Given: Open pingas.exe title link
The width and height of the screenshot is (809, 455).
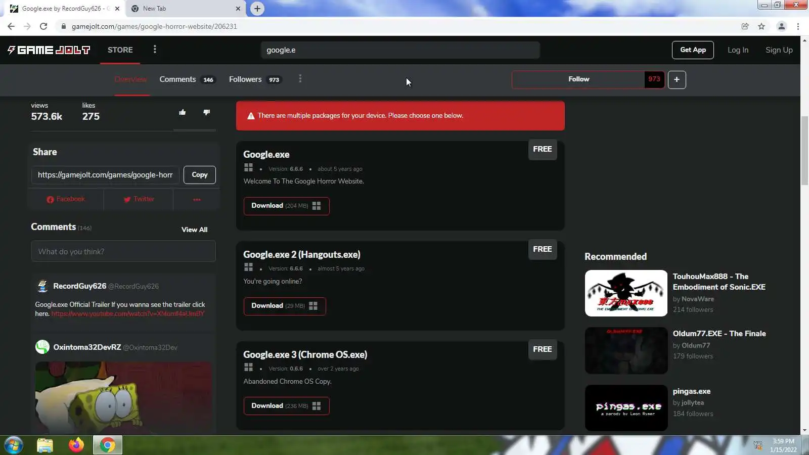Looking at the screenshot, I should [x=692, y=391].
